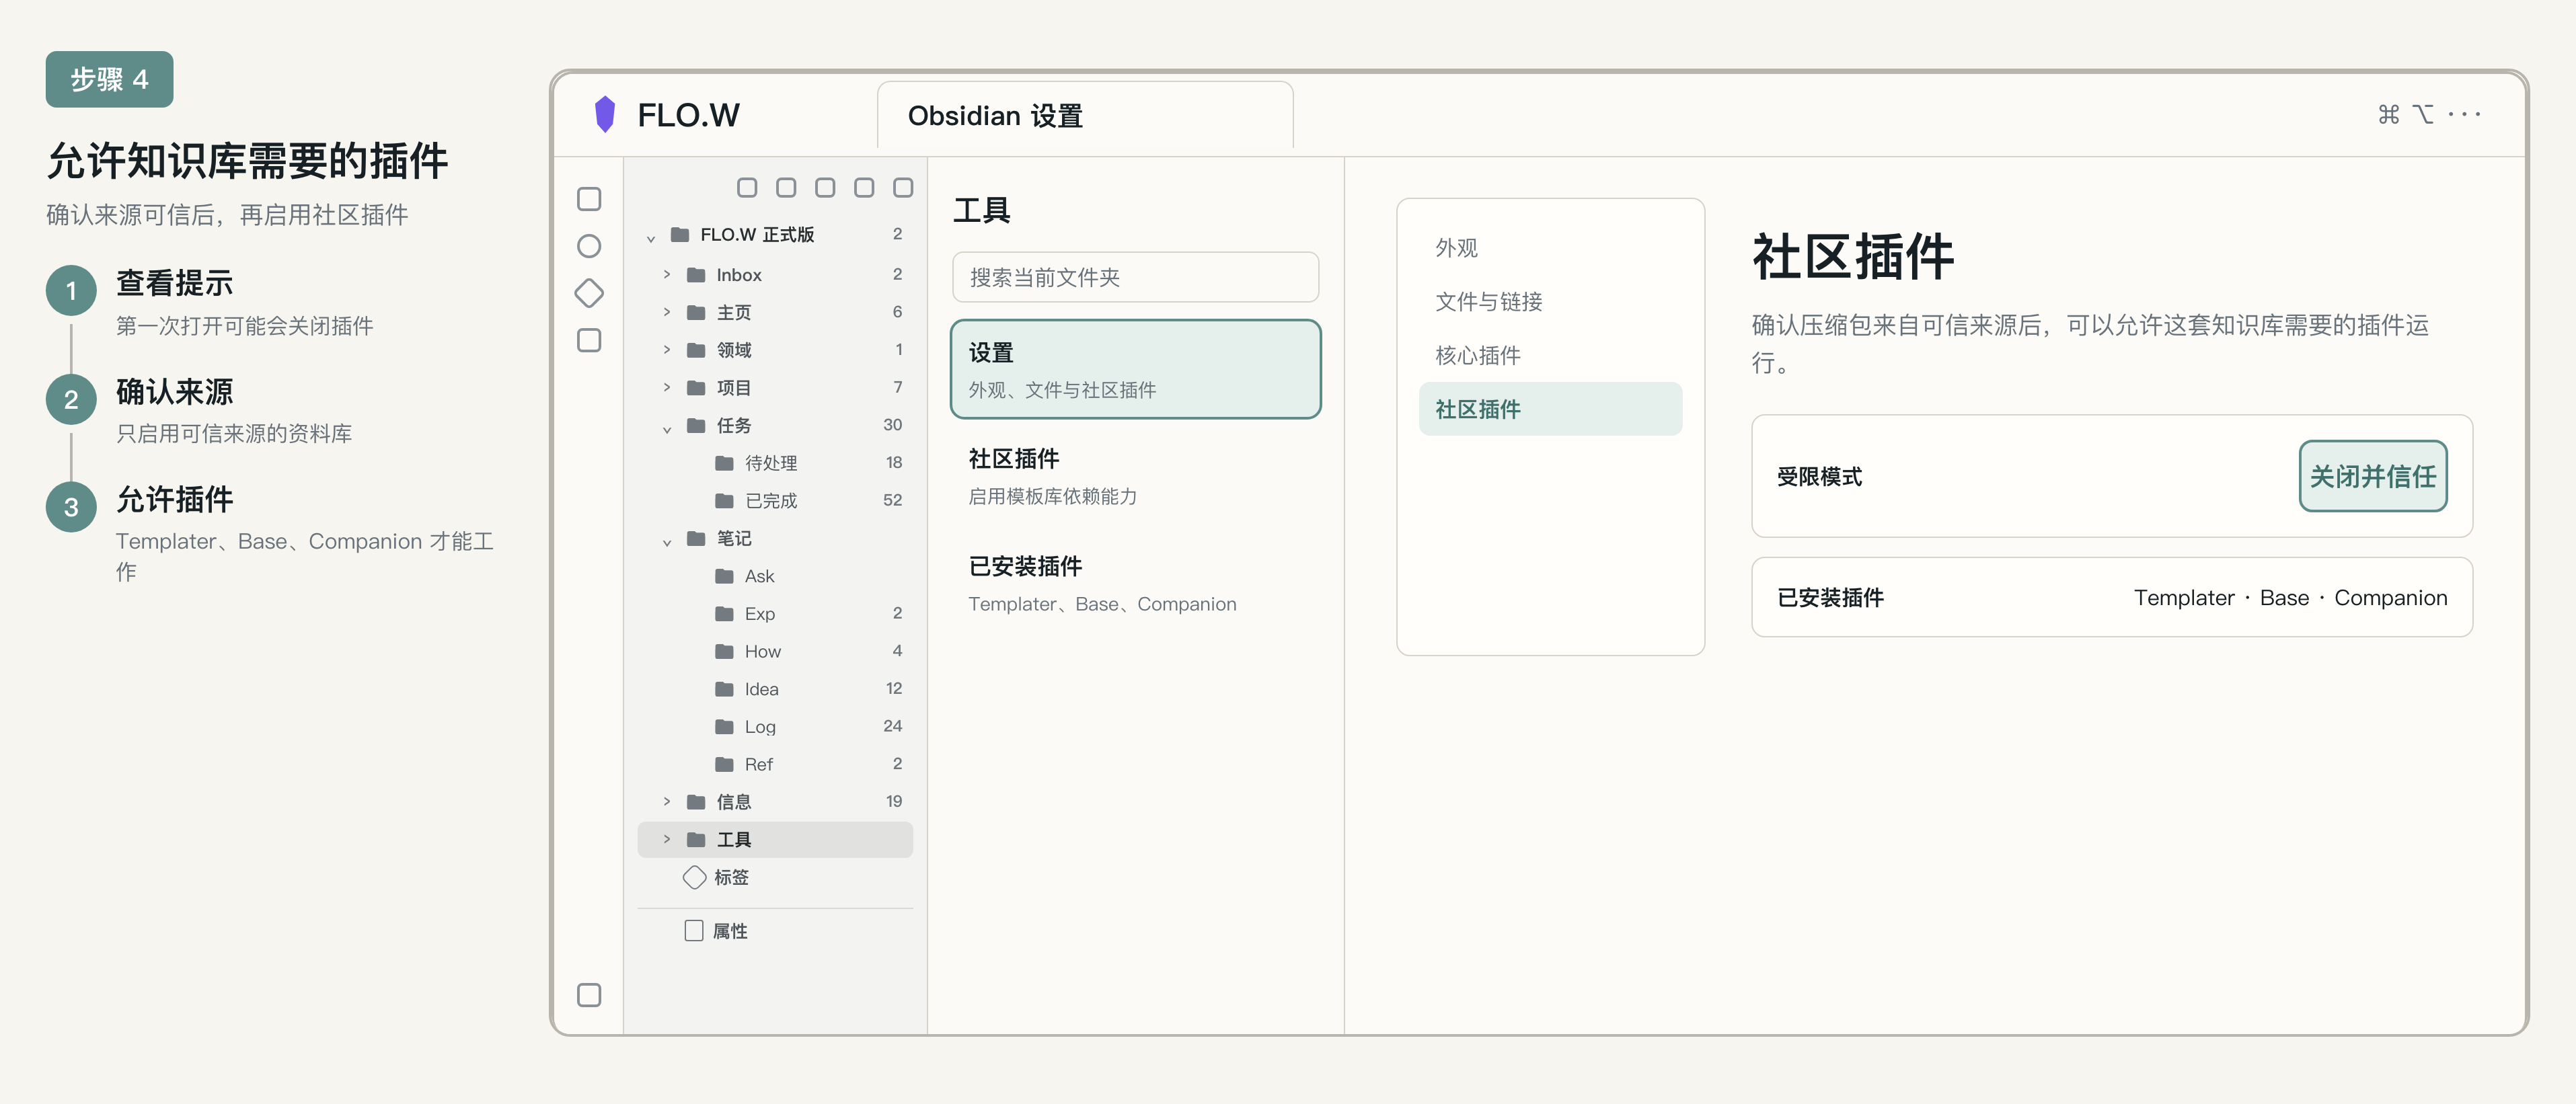Click the command symbol icon in title bar

point(2388,114)
